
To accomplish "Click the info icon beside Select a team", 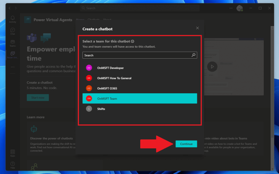I will [133, 41].
